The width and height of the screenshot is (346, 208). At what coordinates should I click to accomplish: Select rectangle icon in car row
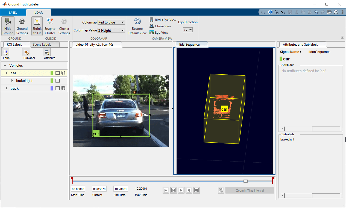tap(58, 73)
